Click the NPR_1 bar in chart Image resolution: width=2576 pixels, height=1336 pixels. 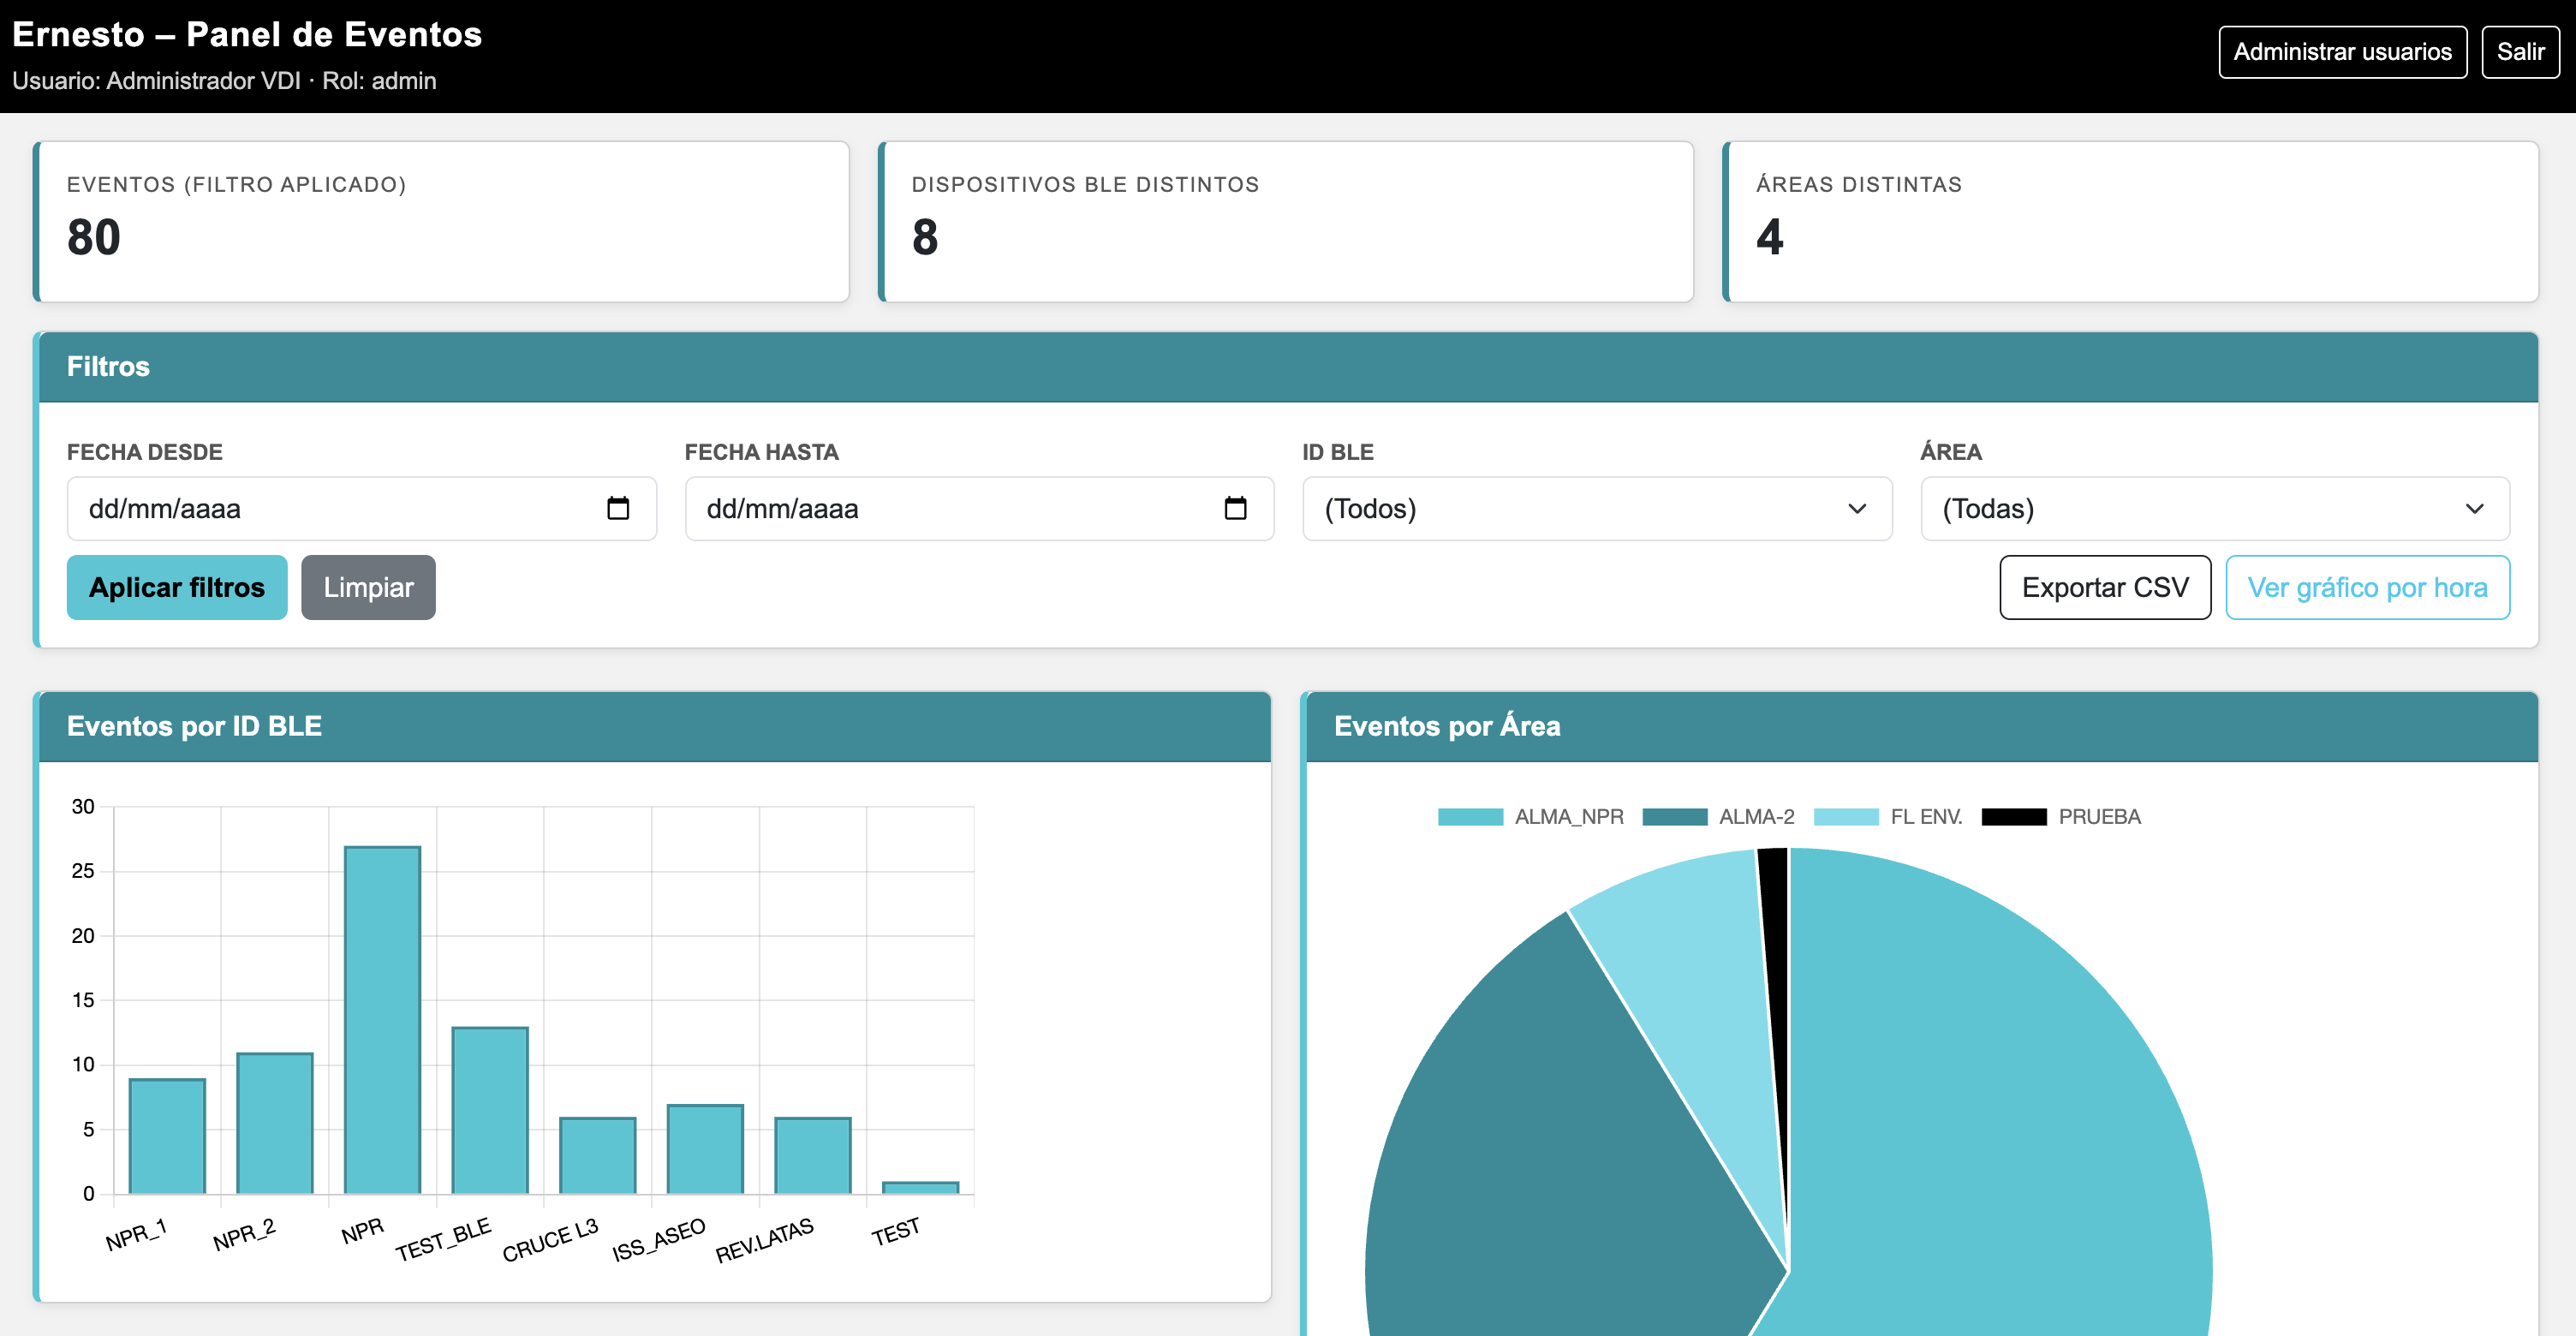(x=167, y=1136)
